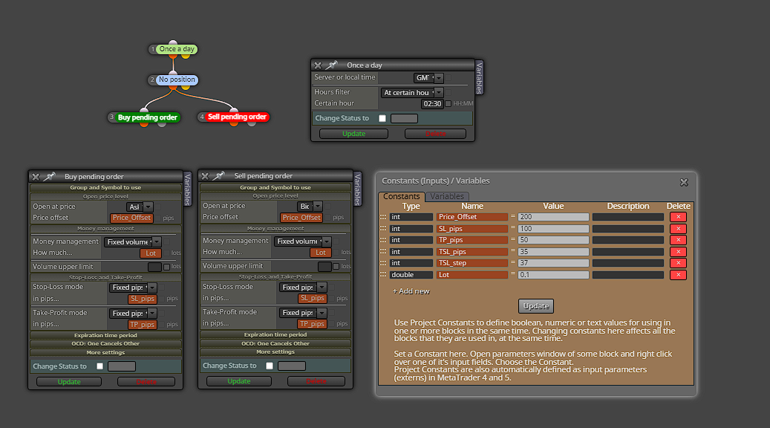Click Update in Buy pending order panel
The width and height of the screenshot is (770, 428).
[69, 382]
